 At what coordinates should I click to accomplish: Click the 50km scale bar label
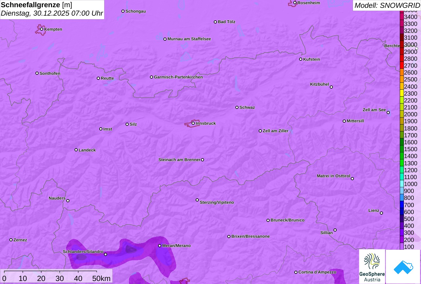tap(101, 279)
